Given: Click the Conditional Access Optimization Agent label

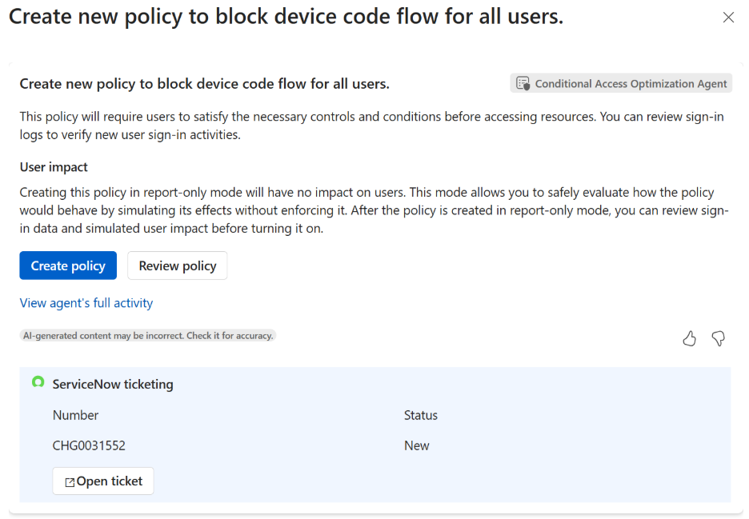Looking at the screenshot, I should click(x=631, y=83).
